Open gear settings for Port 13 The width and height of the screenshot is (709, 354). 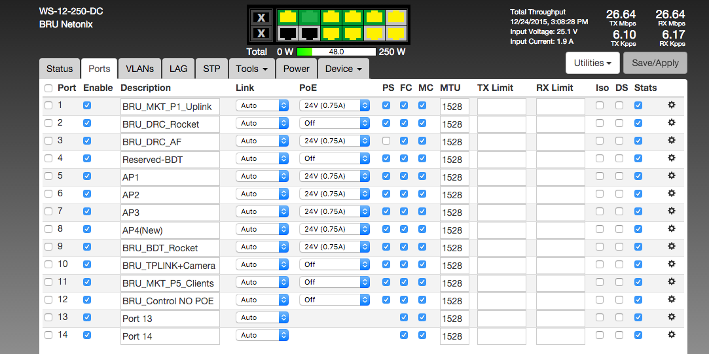click(672, 317)
